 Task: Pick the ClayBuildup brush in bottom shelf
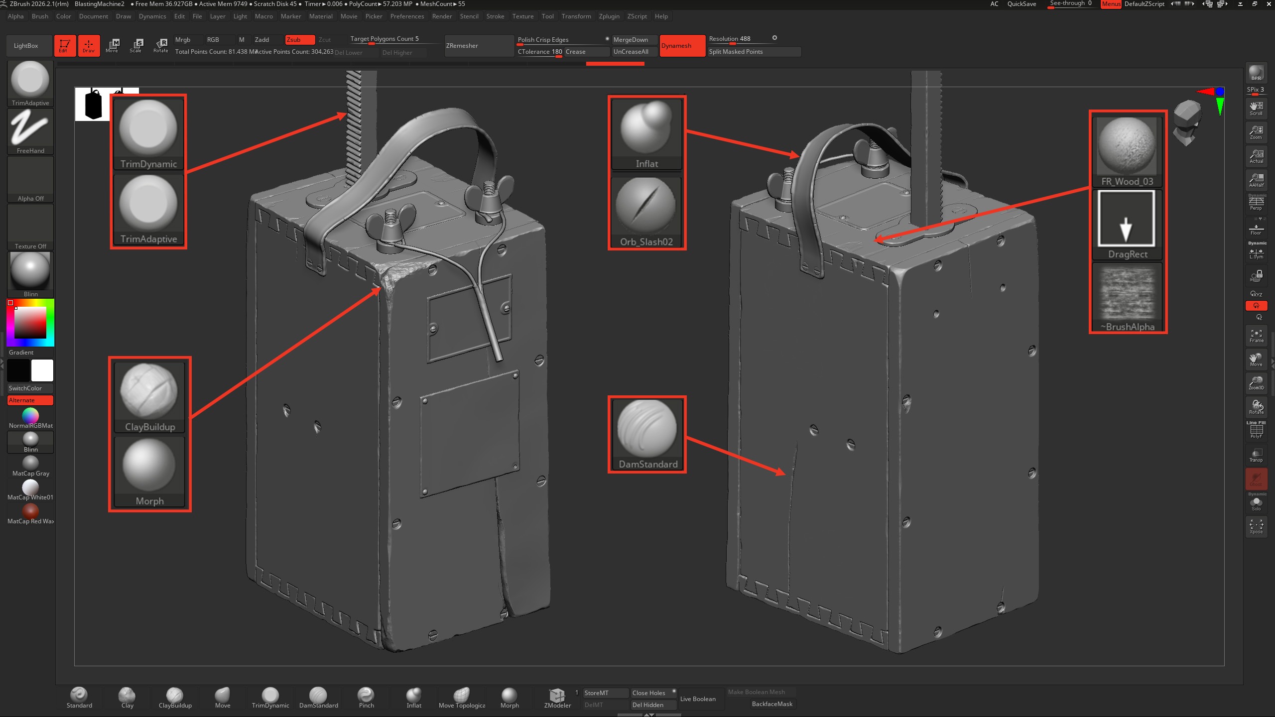(175, 698)
